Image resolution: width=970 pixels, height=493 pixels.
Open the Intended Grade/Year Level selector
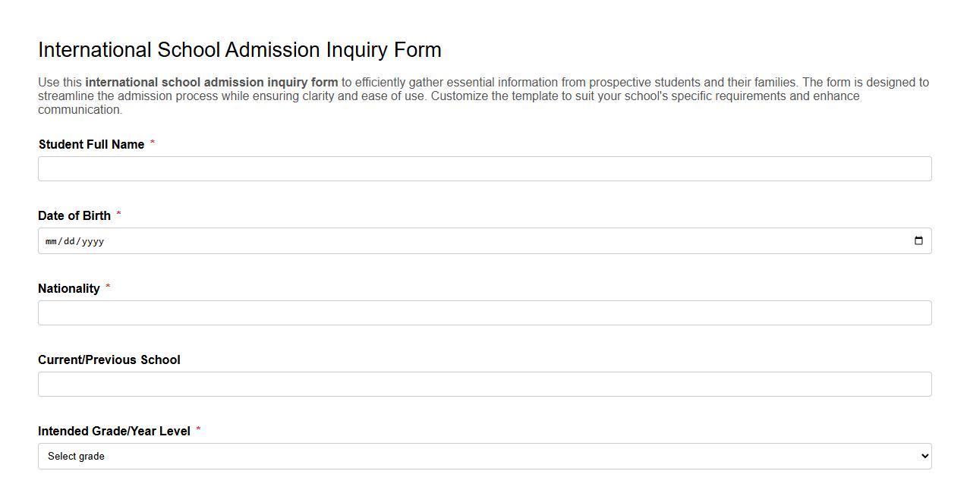coord(484,456)
